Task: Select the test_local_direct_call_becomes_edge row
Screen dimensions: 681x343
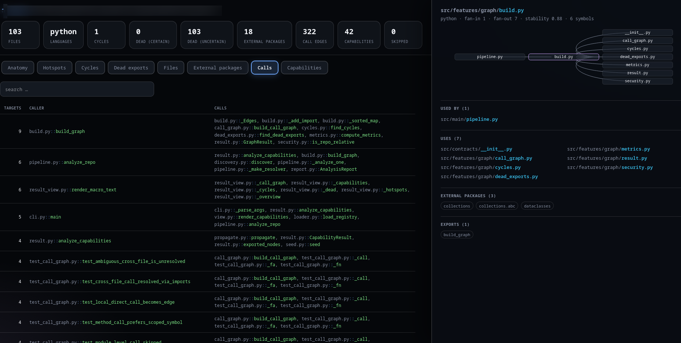Action: 208,302
